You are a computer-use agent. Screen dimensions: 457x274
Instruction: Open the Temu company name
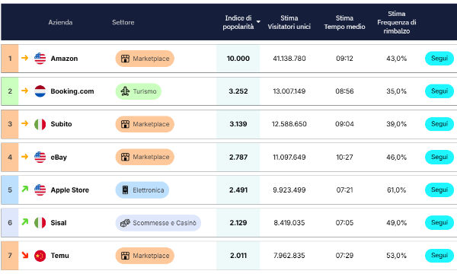click(x=59, y=256)
